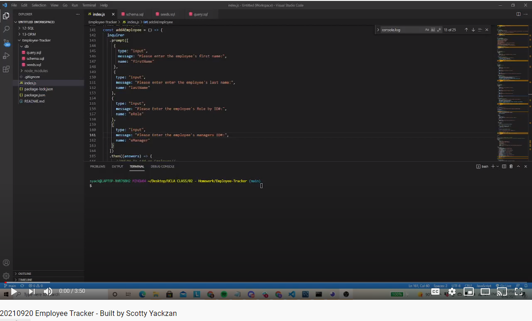Toggle Match Whole Word in find widget
The image size is (532, 321).
tap(433, 30)
